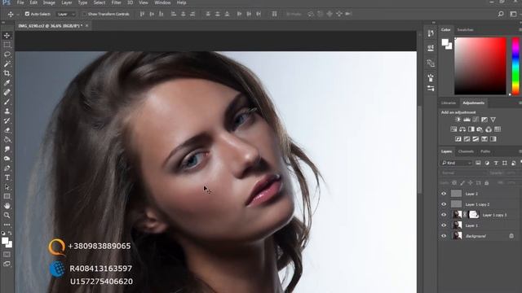Select the Lasso tool

7,55
